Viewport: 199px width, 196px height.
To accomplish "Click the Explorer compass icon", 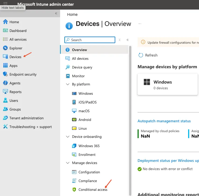I will pos(5,48).
